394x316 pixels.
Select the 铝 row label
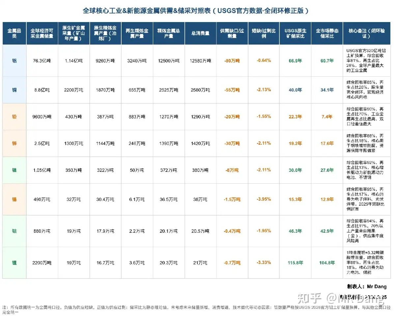point(14,61)
